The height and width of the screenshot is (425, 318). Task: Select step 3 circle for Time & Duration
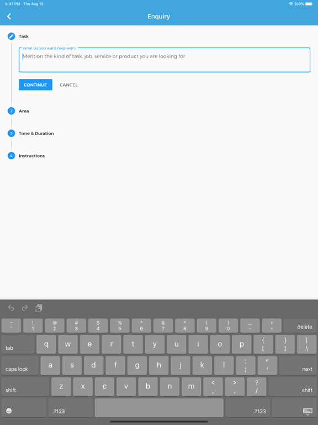click(11, 133)
